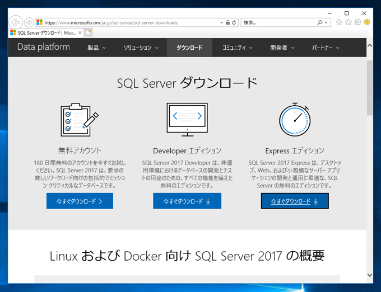Select the ダウンロード navigation item
The height and width of the screenshot is (292, 381).
tap(189, 48)
